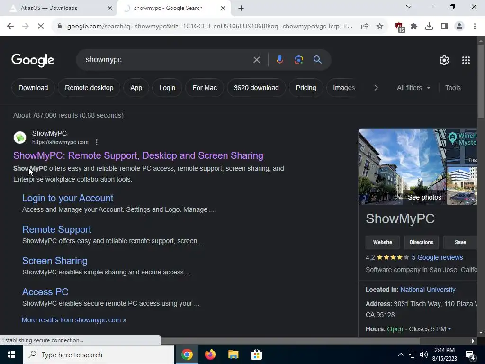Screen dimensions: 485x364
Task: Open the Google apps grid
Action: click(466, 60)
